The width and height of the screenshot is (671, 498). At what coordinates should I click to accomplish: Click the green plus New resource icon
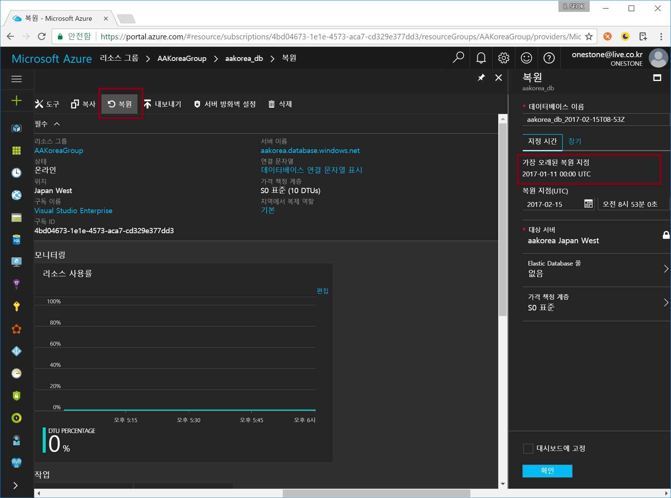coord(16,100)
